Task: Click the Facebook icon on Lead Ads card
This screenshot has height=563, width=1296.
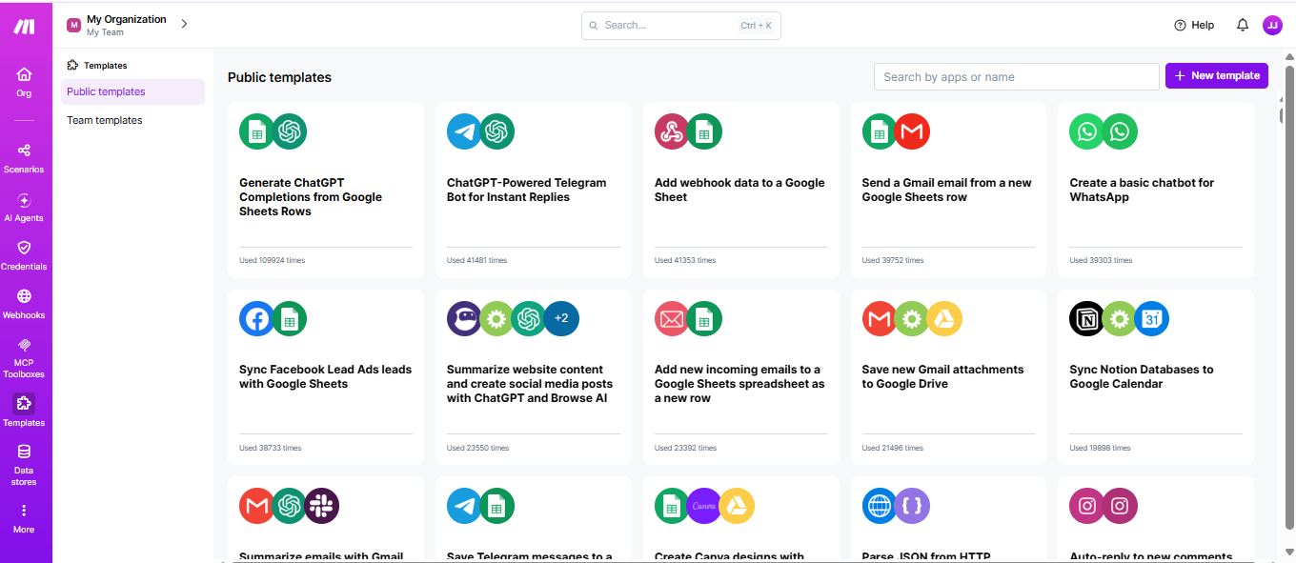Action: [256, 318]
